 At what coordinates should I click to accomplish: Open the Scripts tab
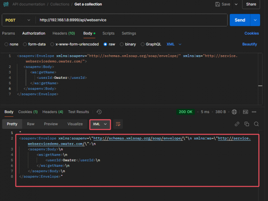pyautogui.click(x=108, y=33)
